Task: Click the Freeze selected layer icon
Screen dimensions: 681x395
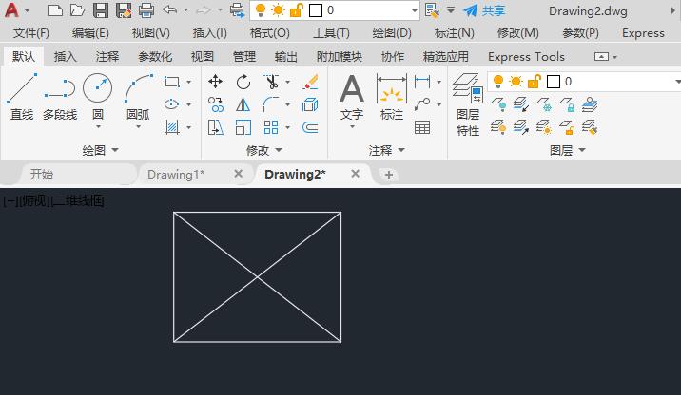Action: point(544,104)
